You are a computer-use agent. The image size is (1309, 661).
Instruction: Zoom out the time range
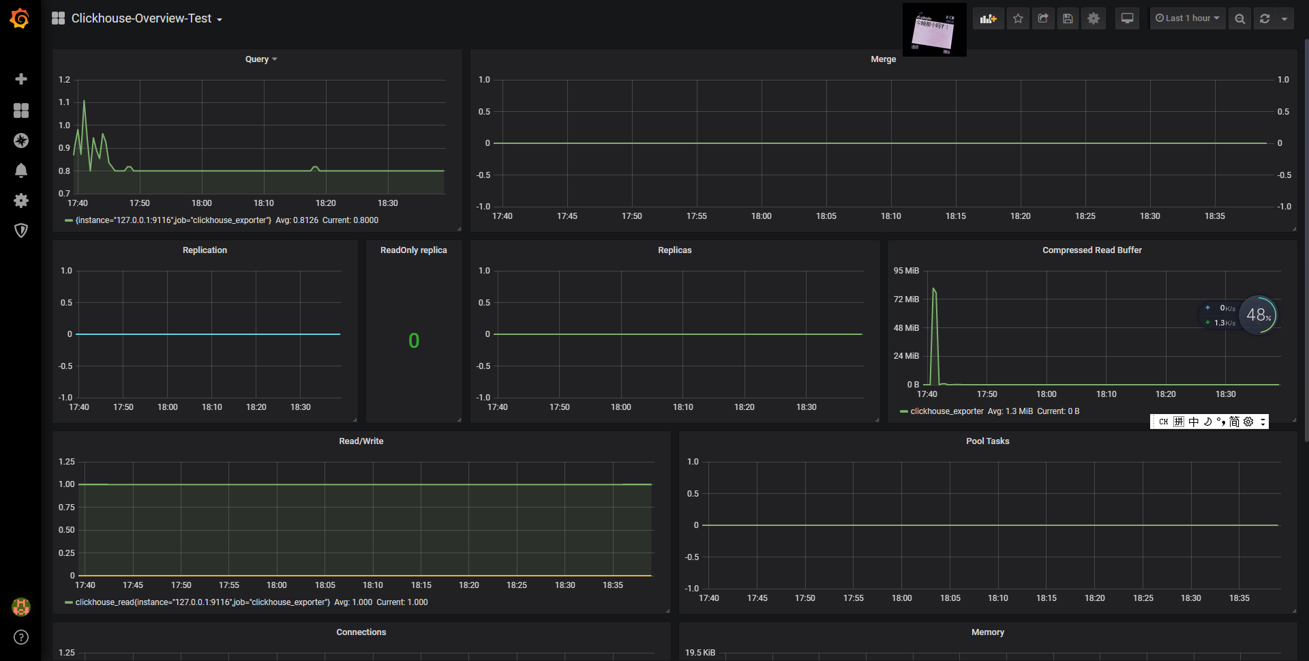(1240, 18)
